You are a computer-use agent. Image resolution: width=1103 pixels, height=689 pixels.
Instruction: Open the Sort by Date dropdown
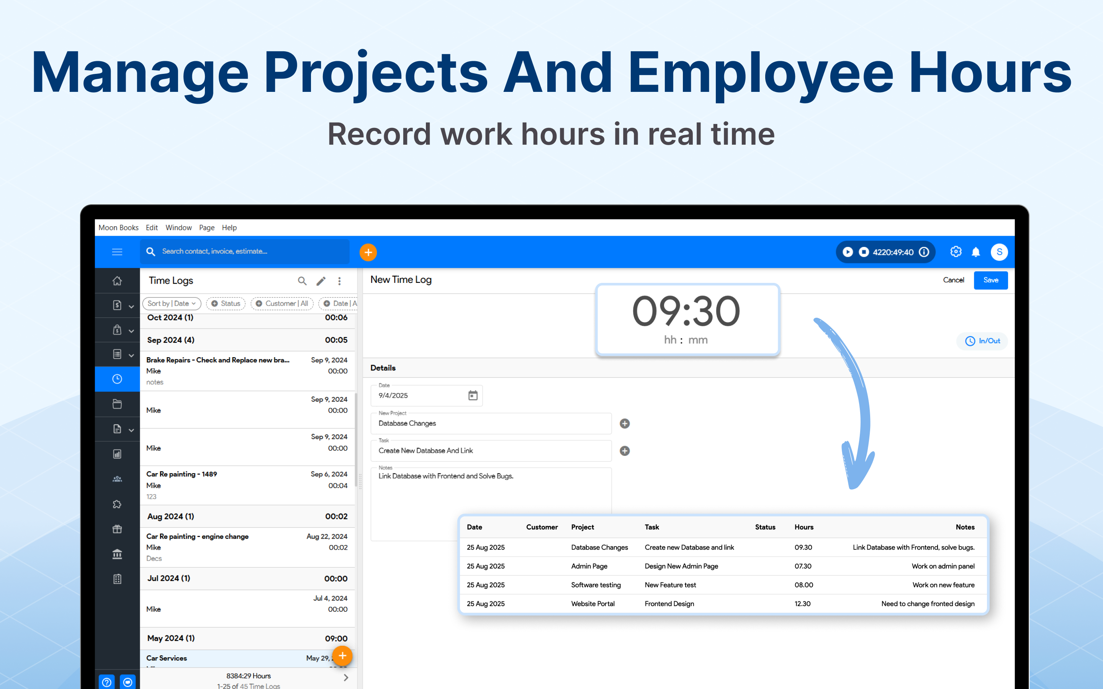point(171,304)
